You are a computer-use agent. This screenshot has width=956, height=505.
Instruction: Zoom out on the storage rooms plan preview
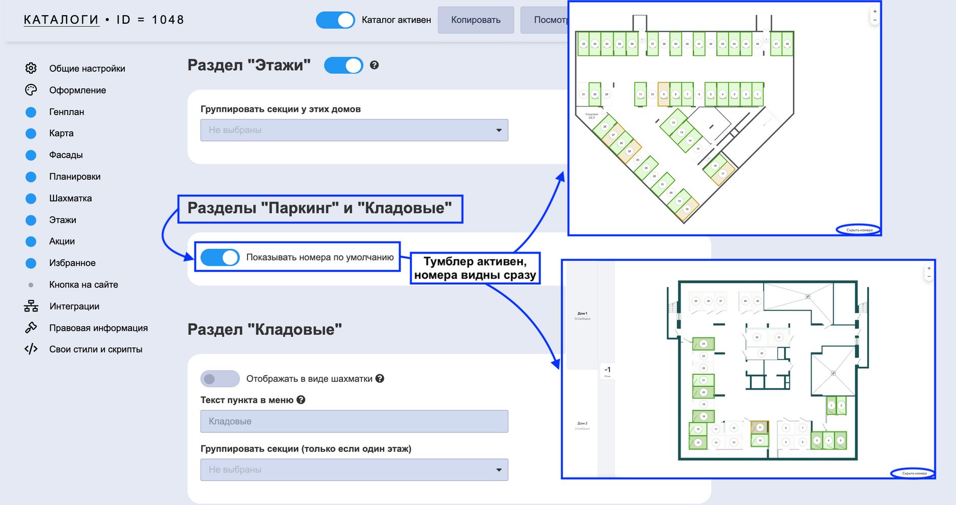click(929, 277)
